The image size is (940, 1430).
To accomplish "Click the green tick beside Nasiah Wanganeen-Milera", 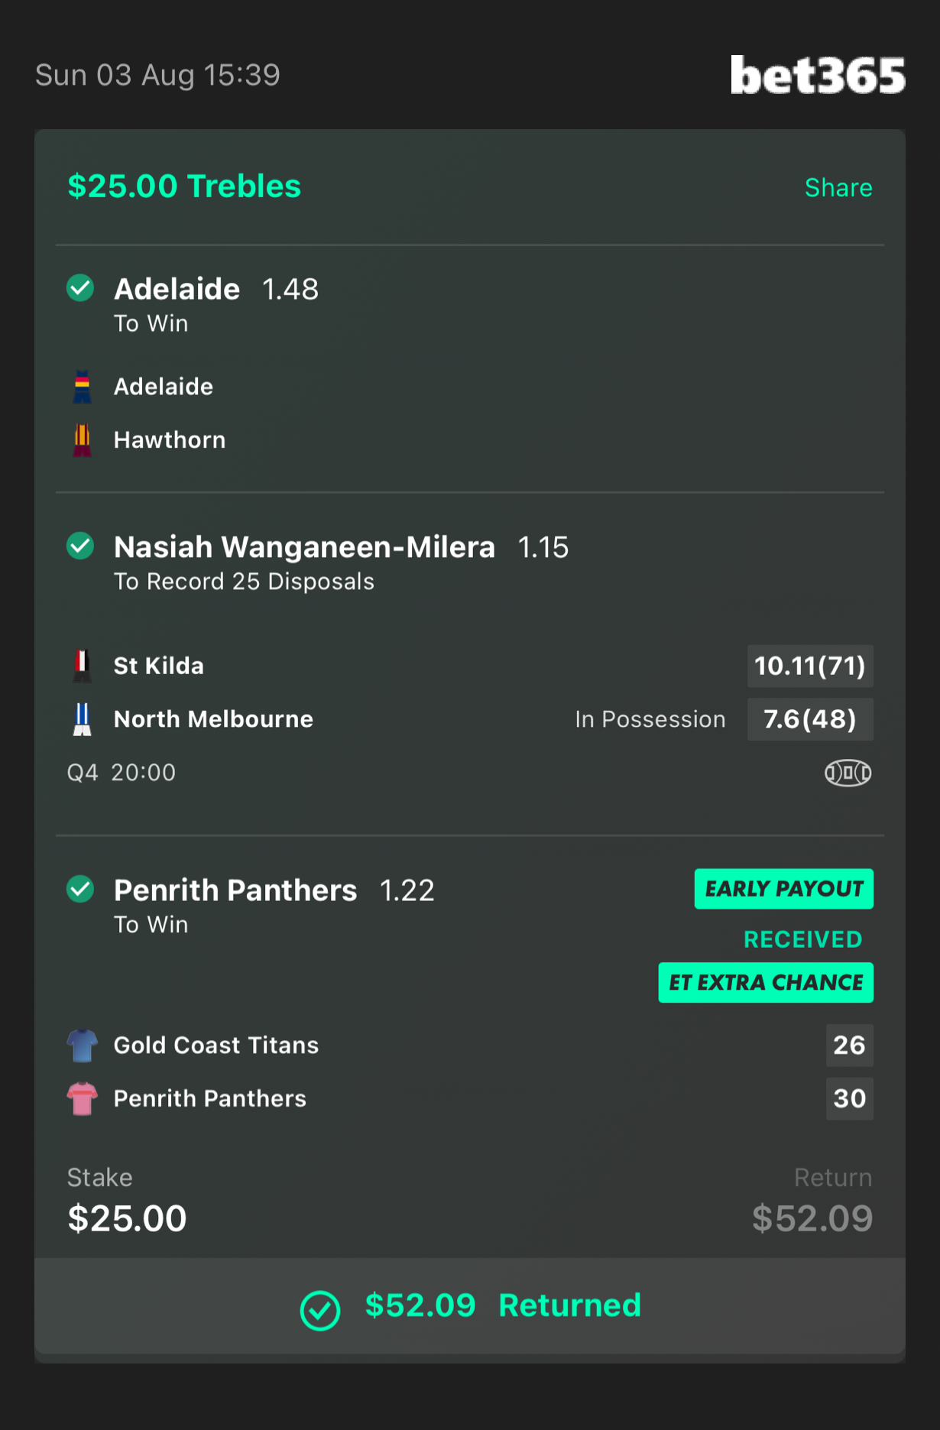I will click(80, 546).
